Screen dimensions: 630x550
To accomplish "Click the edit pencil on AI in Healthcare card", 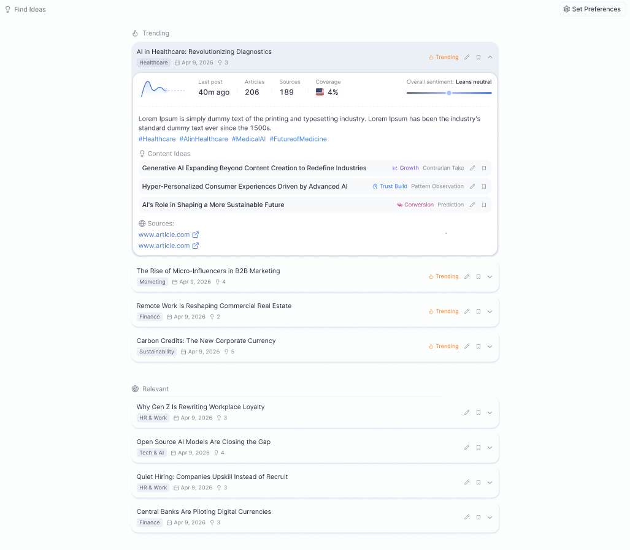I will click(x=466, y=57).
